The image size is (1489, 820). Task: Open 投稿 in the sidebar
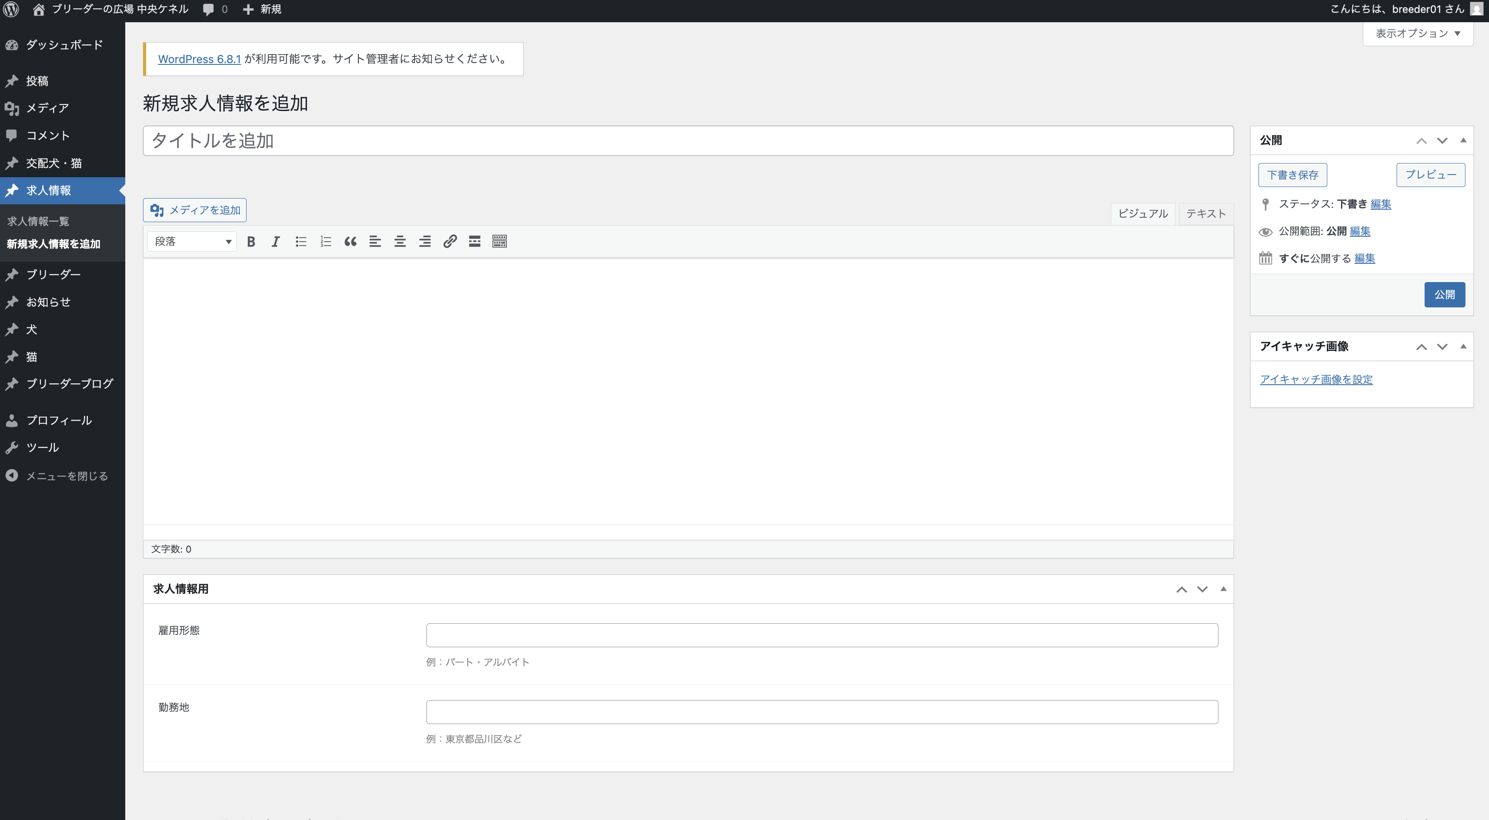(63, 81)
